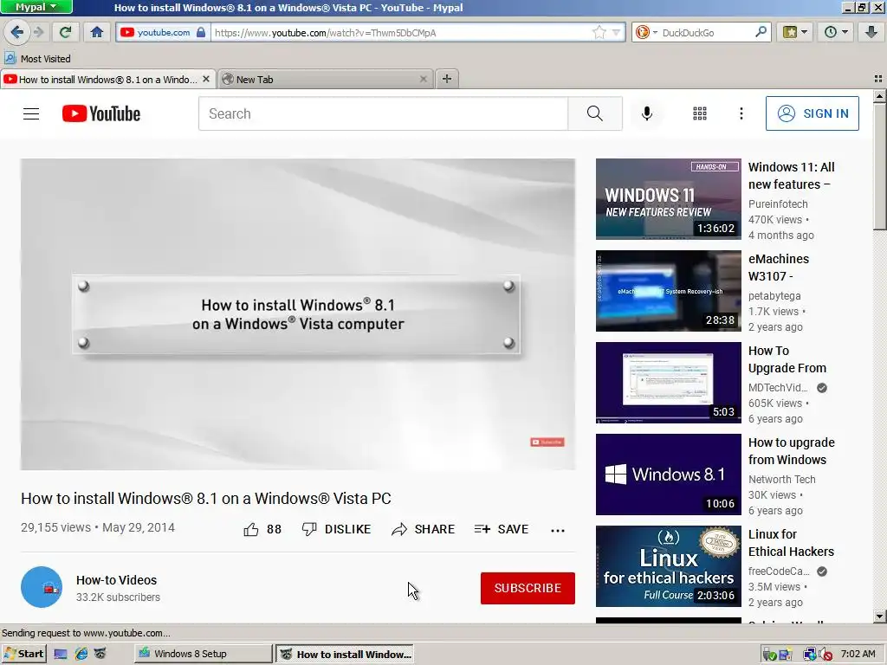Click SAVE to add to playlist
This screenshot has width=887, height=665.
[x=502, y=529]
